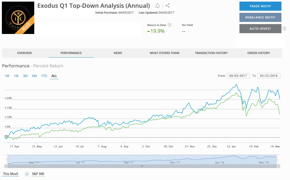Click the navigator scrollbar left arrow
Image resolution: width=290 pixels, height=180 pixels.
pyautogui.click(x=6, y=166)
